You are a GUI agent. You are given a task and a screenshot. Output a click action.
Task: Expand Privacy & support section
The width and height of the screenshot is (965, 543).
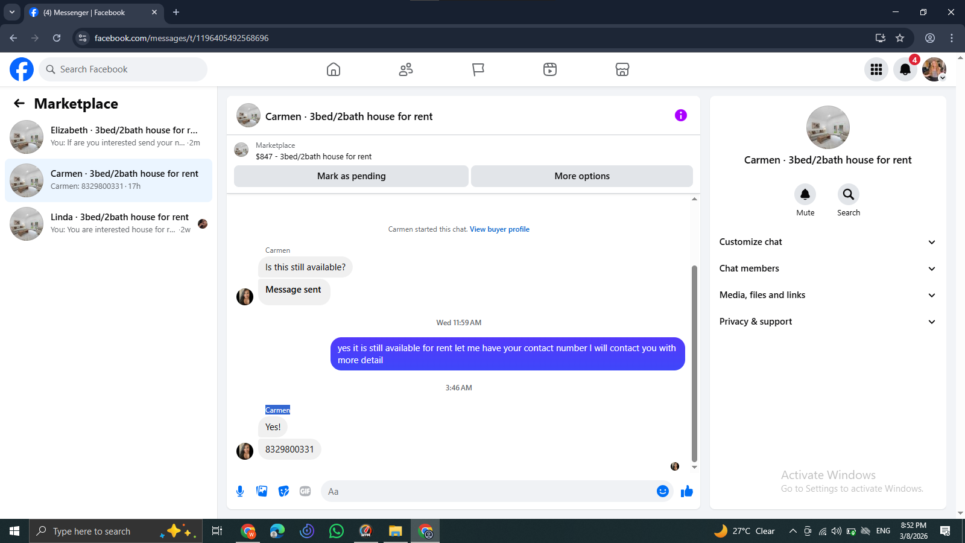(827, 322)
